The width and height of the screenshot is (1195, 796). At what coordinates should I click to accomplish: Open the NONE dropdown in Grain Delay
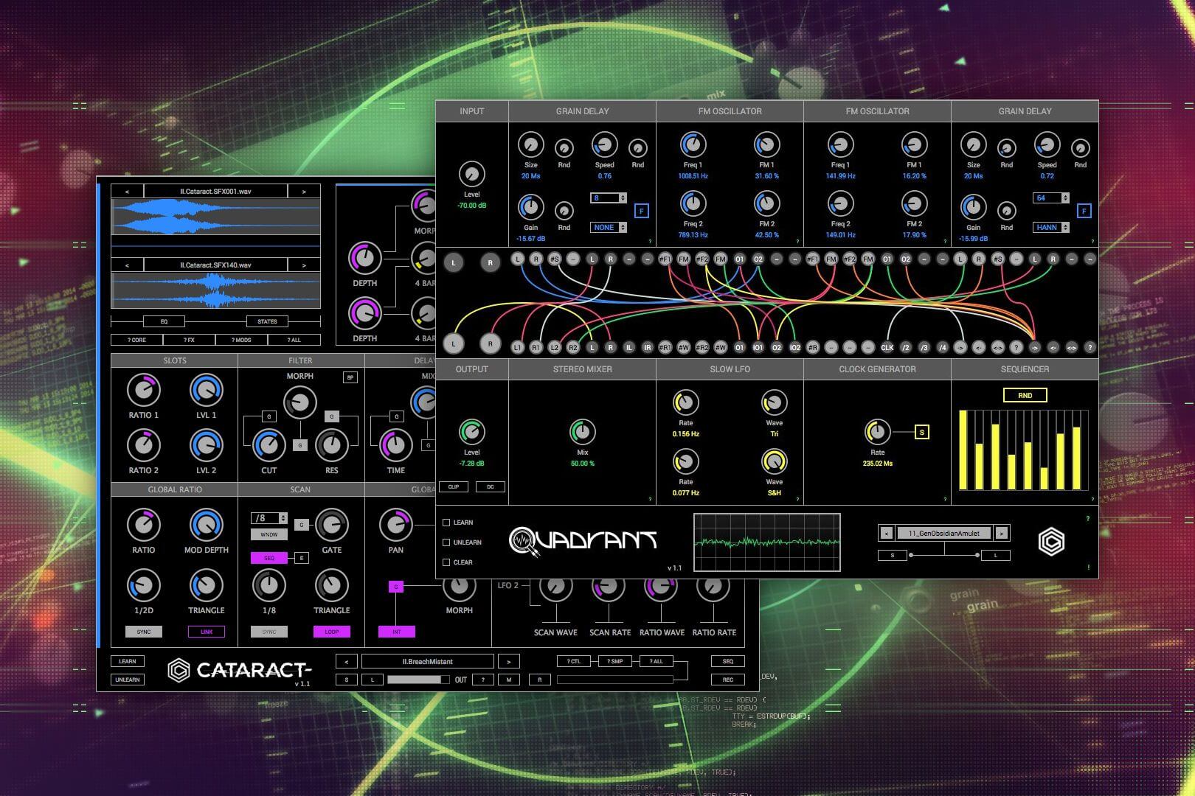tap(609, 228)
